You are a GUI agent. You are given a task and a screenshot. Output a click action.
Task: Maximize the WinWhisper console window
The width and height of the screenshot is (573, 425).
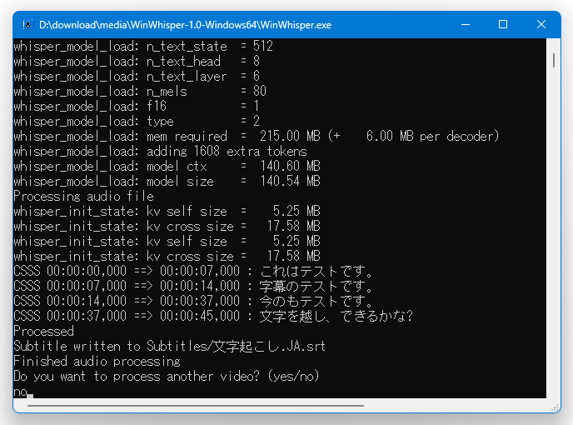point(503,24)
